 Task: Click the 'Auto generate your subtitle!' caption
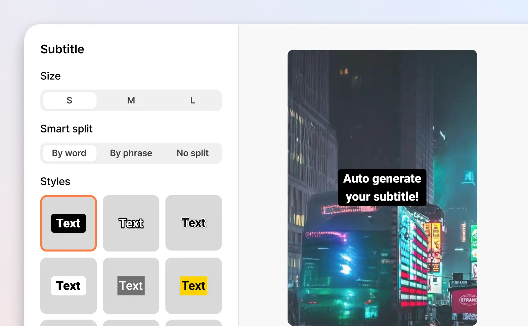tap(382, 187)
